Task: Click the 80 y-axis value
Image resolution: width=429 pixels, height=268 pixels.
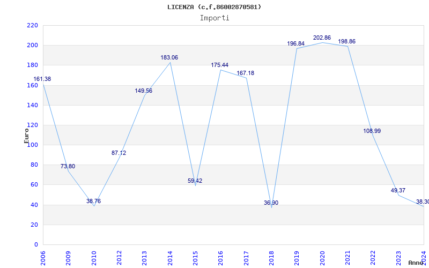Action: click(x=34, y=165)
